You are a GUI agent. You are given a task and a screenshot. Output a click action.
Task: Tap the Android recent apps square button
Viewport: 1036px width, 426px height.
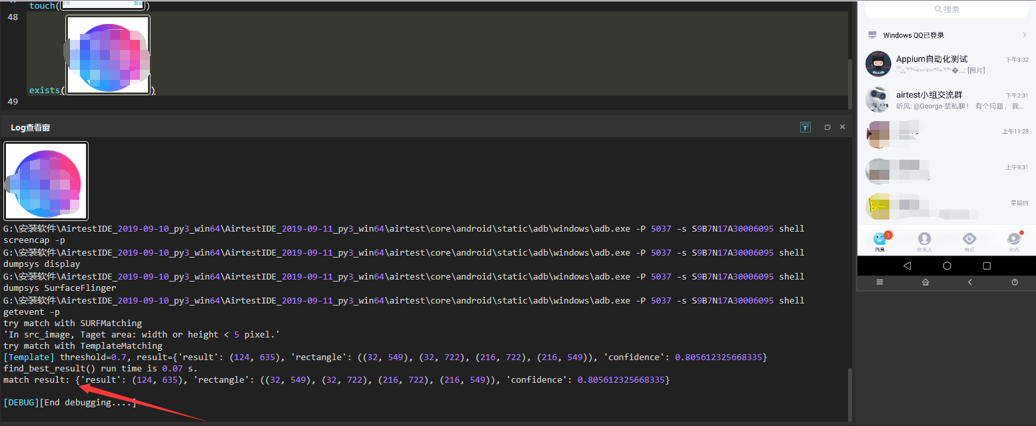[987, 266]
